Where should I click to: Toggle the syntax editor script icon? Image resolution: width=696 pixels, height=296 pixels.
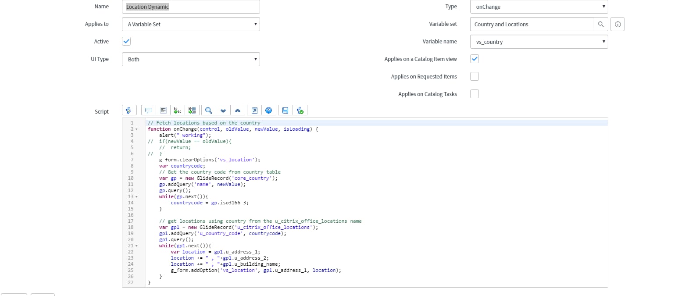(129, 111)
